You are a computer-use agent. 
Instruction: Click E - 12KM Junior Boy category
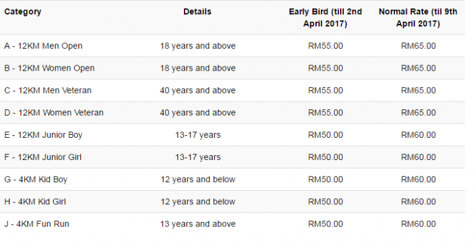(43, 135)
